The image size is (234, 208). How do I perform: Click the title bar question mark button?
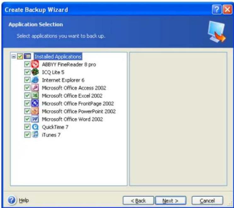click(x=217, y=9)
